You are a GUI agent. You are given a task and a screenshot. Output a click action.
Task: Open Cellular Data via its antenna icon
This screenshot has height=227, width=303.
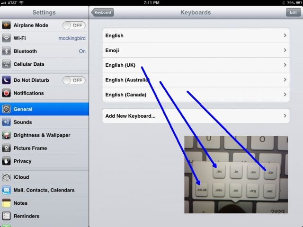(x=7, y=64)
